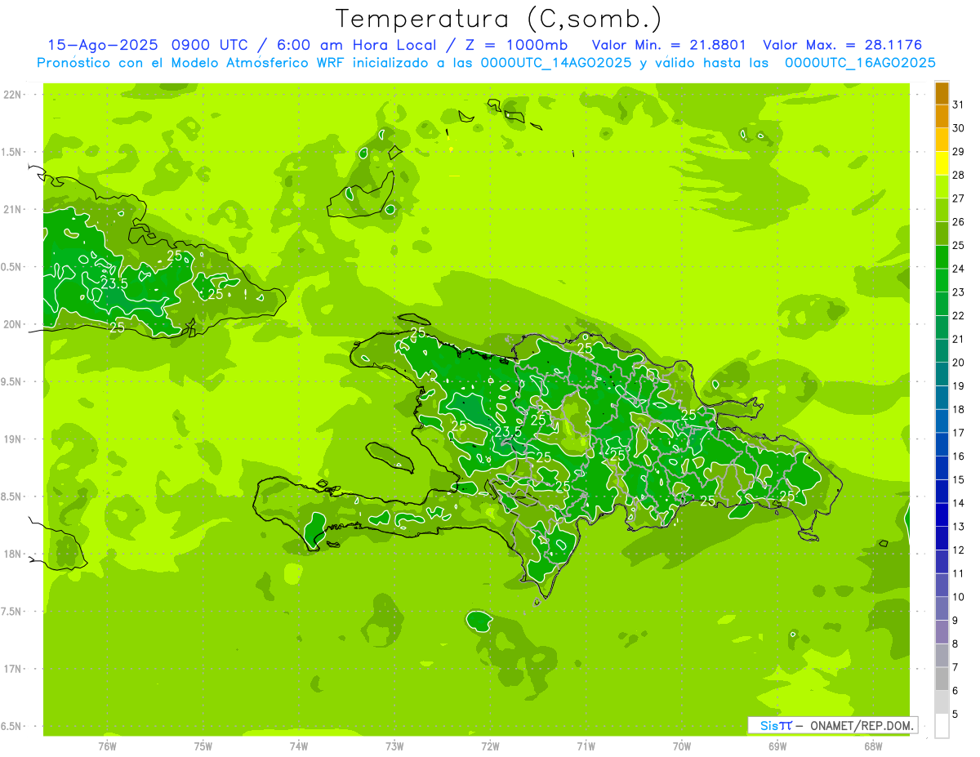The image size is (980, 757).
Task: Pick the lime legend swatch between 27 and 28
Action: 942,186
